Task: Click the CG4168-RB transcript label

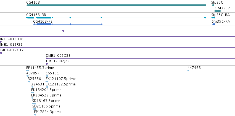Action: pos(36,15)
